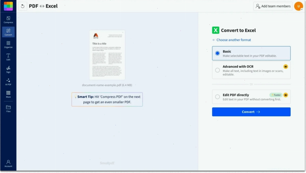
Task: Click the Smart Tip compress banner
Action: [107, 99]
